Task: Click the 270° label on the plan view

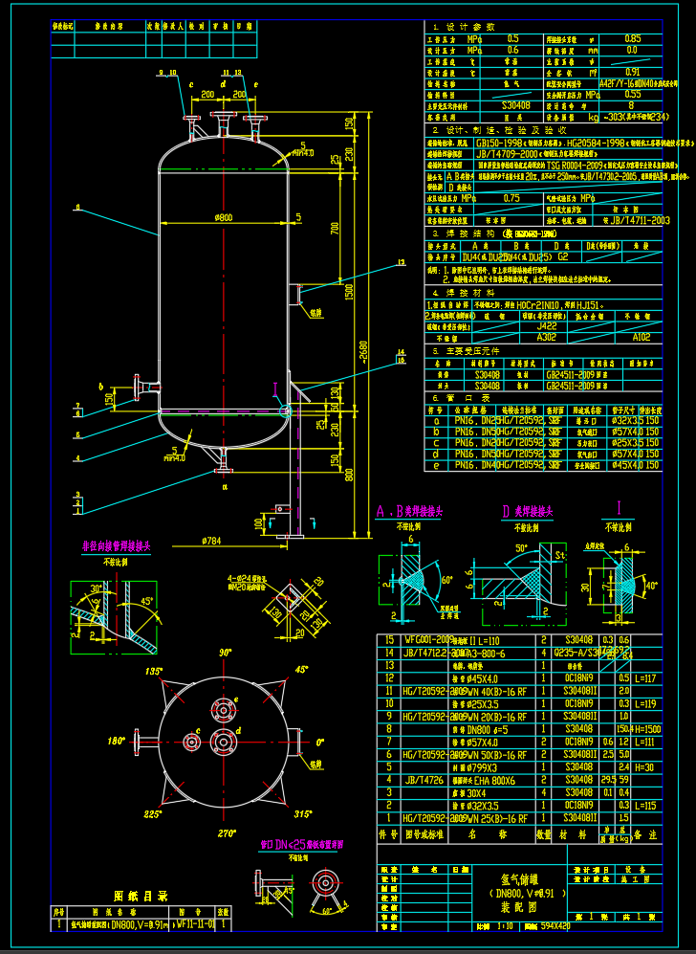Action: 227,832
